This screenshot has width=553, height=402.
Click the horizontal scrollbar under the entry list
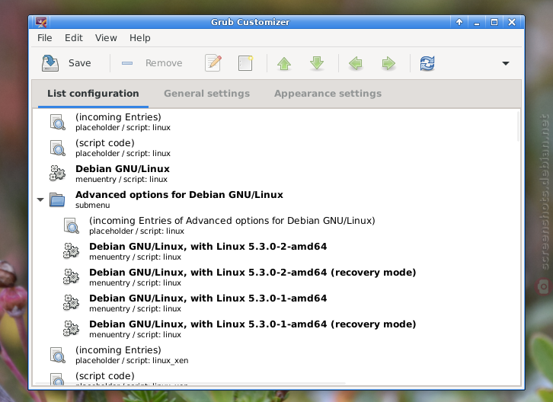pyautogui.click(x=190, y=383)
